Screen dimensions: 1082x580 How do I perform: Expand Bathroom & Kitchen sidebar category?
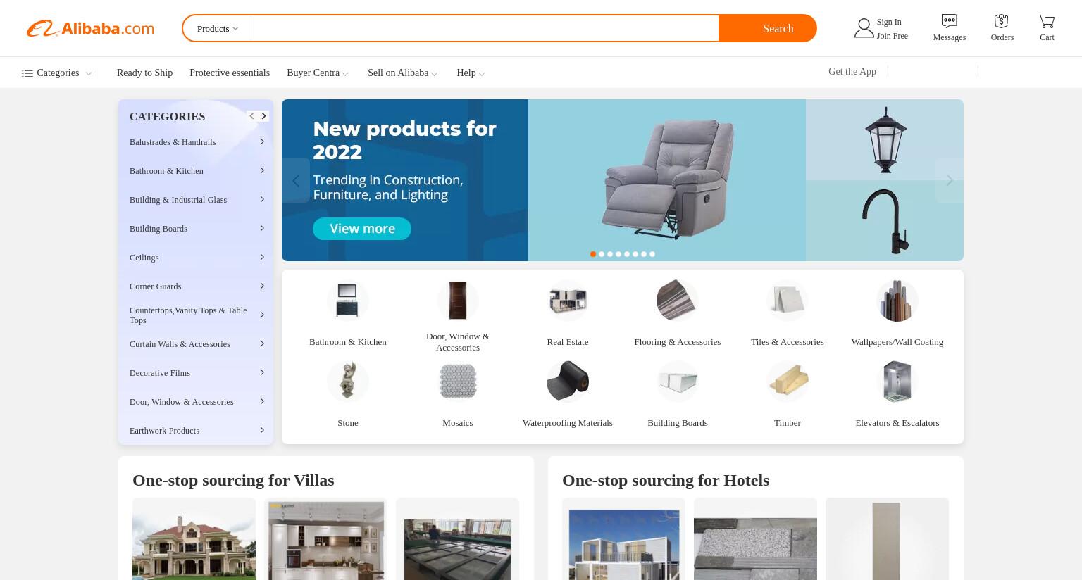point(196,171)
